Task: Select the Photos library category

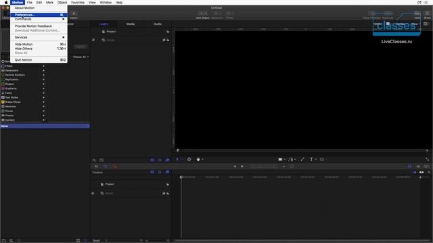Action: (x=22, y=115)
